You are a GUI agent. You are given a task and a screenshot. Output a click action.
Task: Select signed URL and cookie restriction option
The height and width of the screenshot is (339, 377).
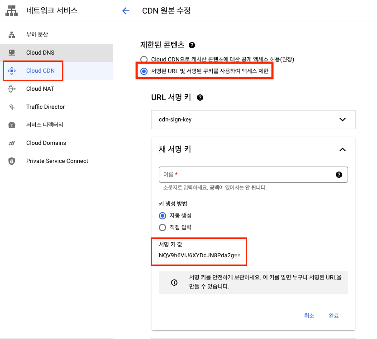144,71
